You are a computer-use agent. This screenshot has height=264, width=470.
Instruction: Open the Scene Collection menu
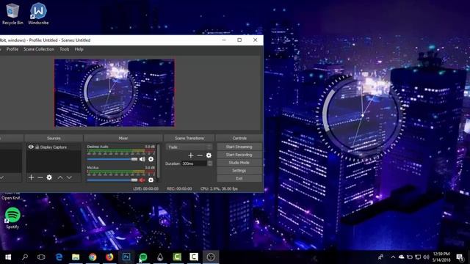(x=39, y=49)
